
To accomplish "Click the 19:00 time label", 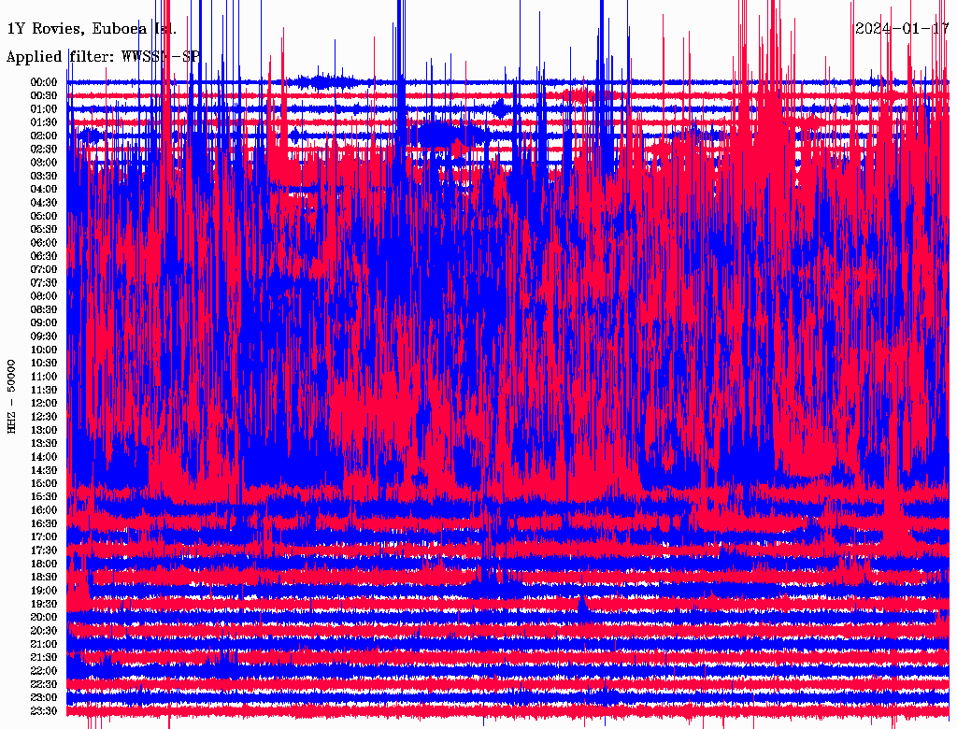I will coord(44,591).
